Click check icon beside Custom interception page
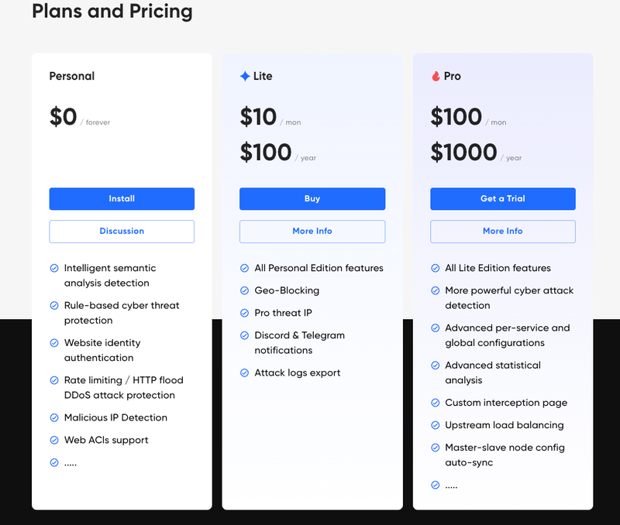 (x=435, y=403)
